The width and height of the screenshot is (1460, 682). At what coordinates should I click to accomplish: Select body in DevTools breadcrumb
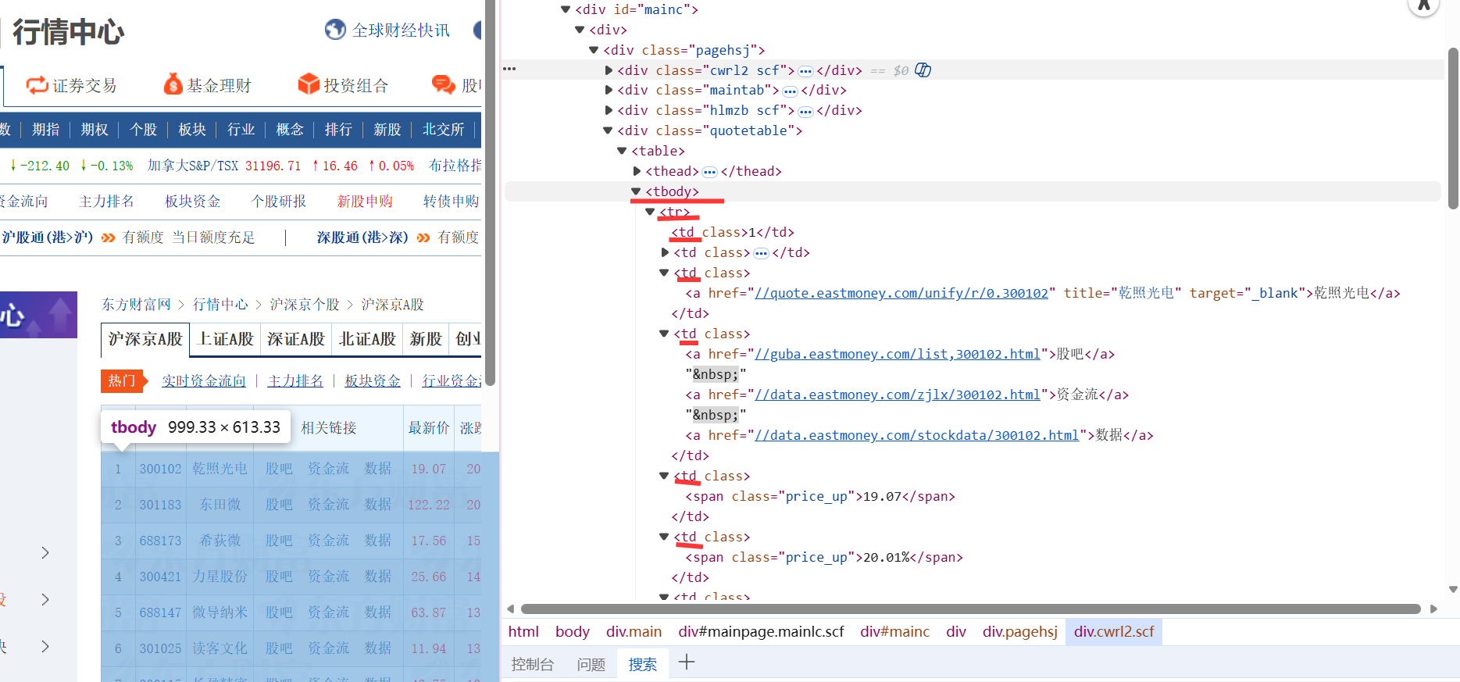click(x=573, y=631)
